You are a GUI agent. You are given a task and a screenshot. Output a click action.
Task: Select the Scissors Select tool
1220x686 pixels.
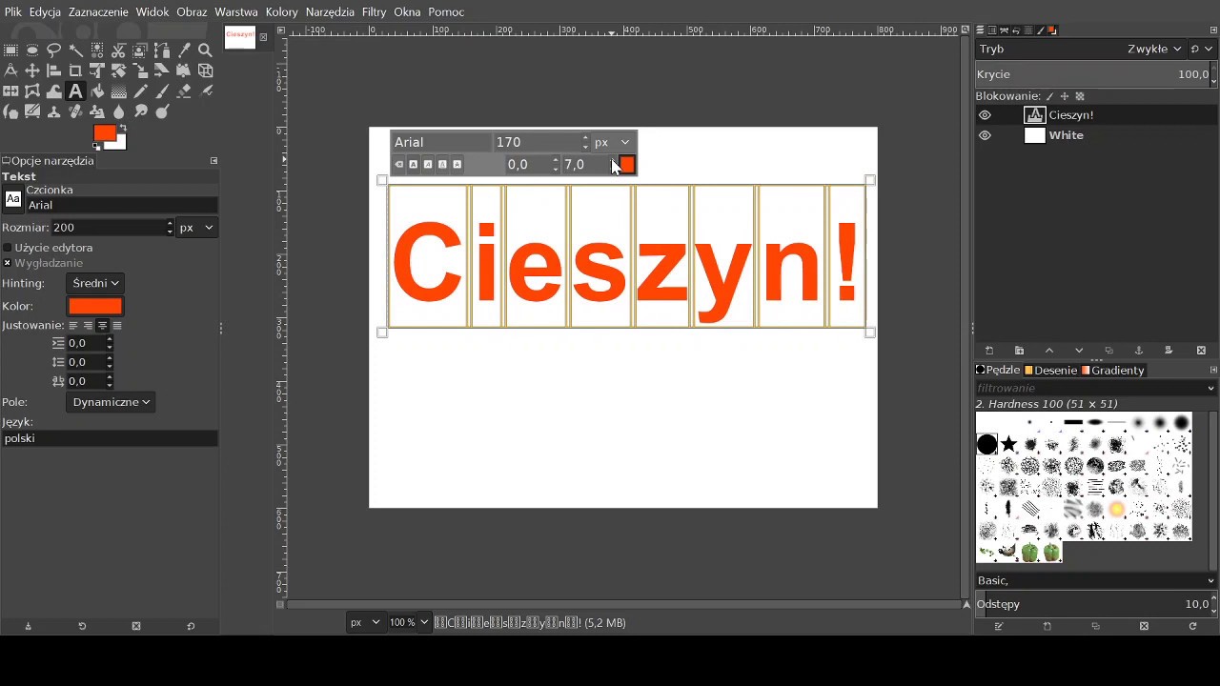pyautogui.click(x=119, y=50)
